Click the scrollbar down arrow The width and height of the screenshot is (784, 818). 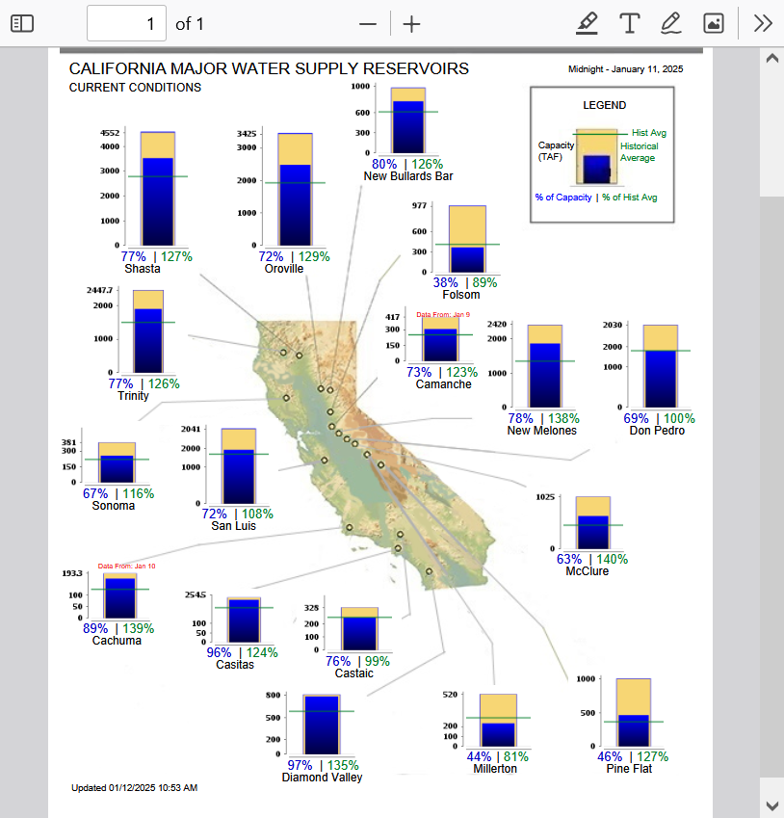tap(772, 805)
